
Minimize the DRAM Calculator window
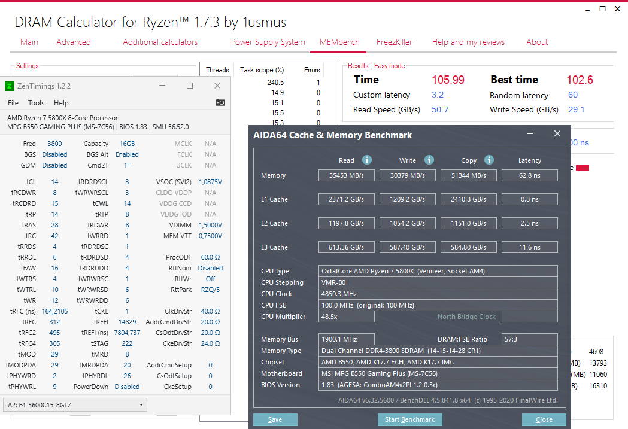click(x=587, y=10)
